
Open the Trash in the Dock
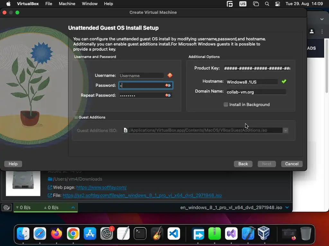[x=306, y=233]
